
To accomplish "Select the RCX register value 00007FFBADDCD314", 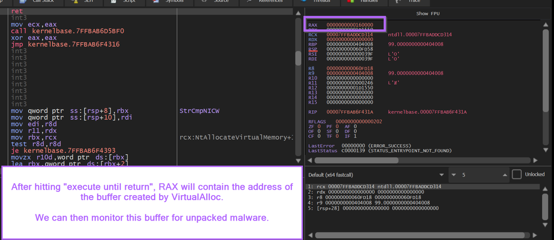I will pos(350,34).
